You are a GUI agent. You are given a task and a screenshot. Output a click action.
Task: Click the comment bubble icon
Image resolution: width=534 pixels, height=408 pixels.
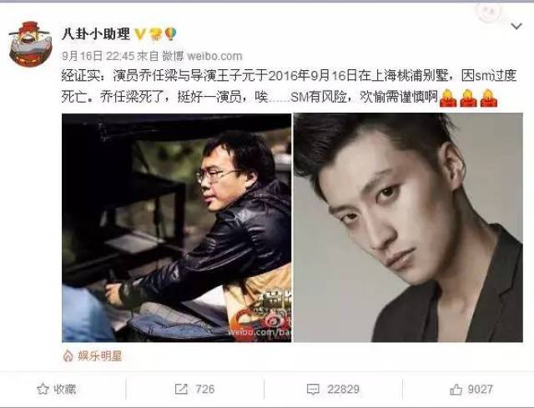pos(313,390)
